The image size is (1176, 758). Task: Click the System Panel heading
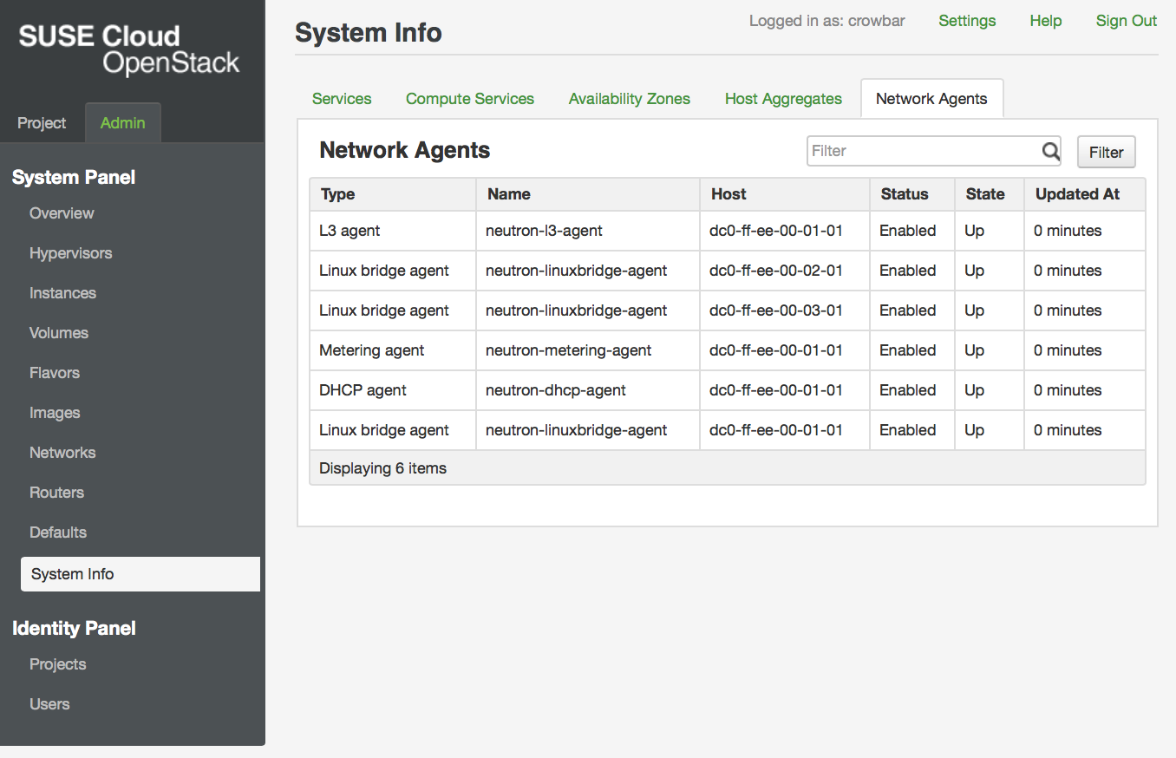[74, 178]
